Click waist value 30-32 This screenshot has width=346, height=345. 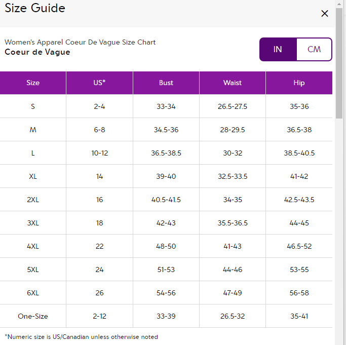[233, 153]
